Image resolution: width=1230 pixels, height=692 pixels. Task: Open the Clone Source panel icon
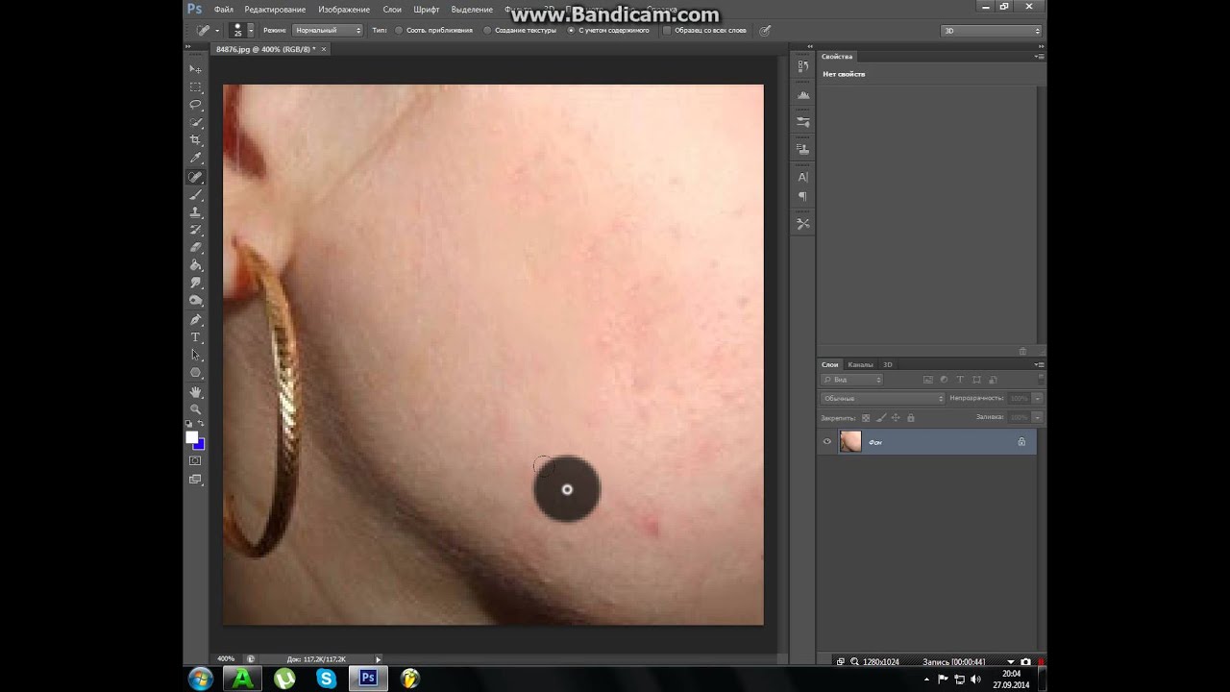tap(802, 149)
